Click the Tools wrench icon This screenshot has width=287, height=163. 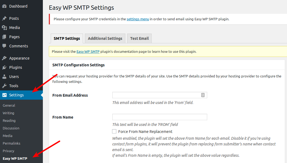pos(4,86)
